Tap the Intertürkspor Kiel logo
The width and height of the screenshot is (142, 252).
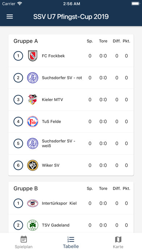[33, 203]
